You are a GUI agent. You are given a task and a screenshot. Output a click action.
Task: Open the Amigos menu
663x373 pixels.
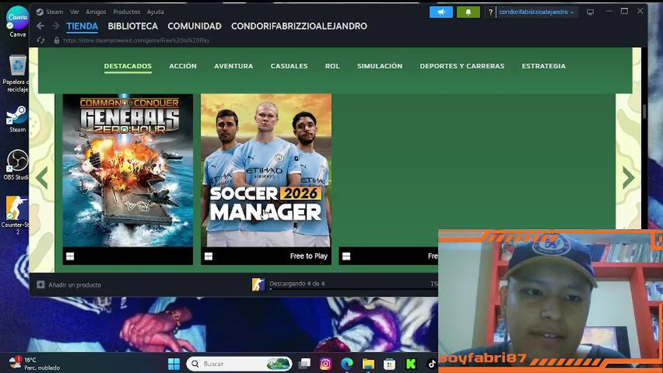point(96,11)
